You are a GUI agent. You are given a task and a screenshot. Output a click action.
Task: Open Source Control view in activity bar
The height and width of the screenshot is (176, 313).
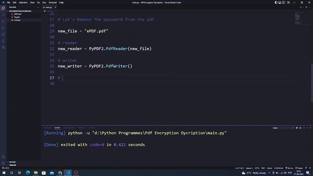tap(3, 21)
